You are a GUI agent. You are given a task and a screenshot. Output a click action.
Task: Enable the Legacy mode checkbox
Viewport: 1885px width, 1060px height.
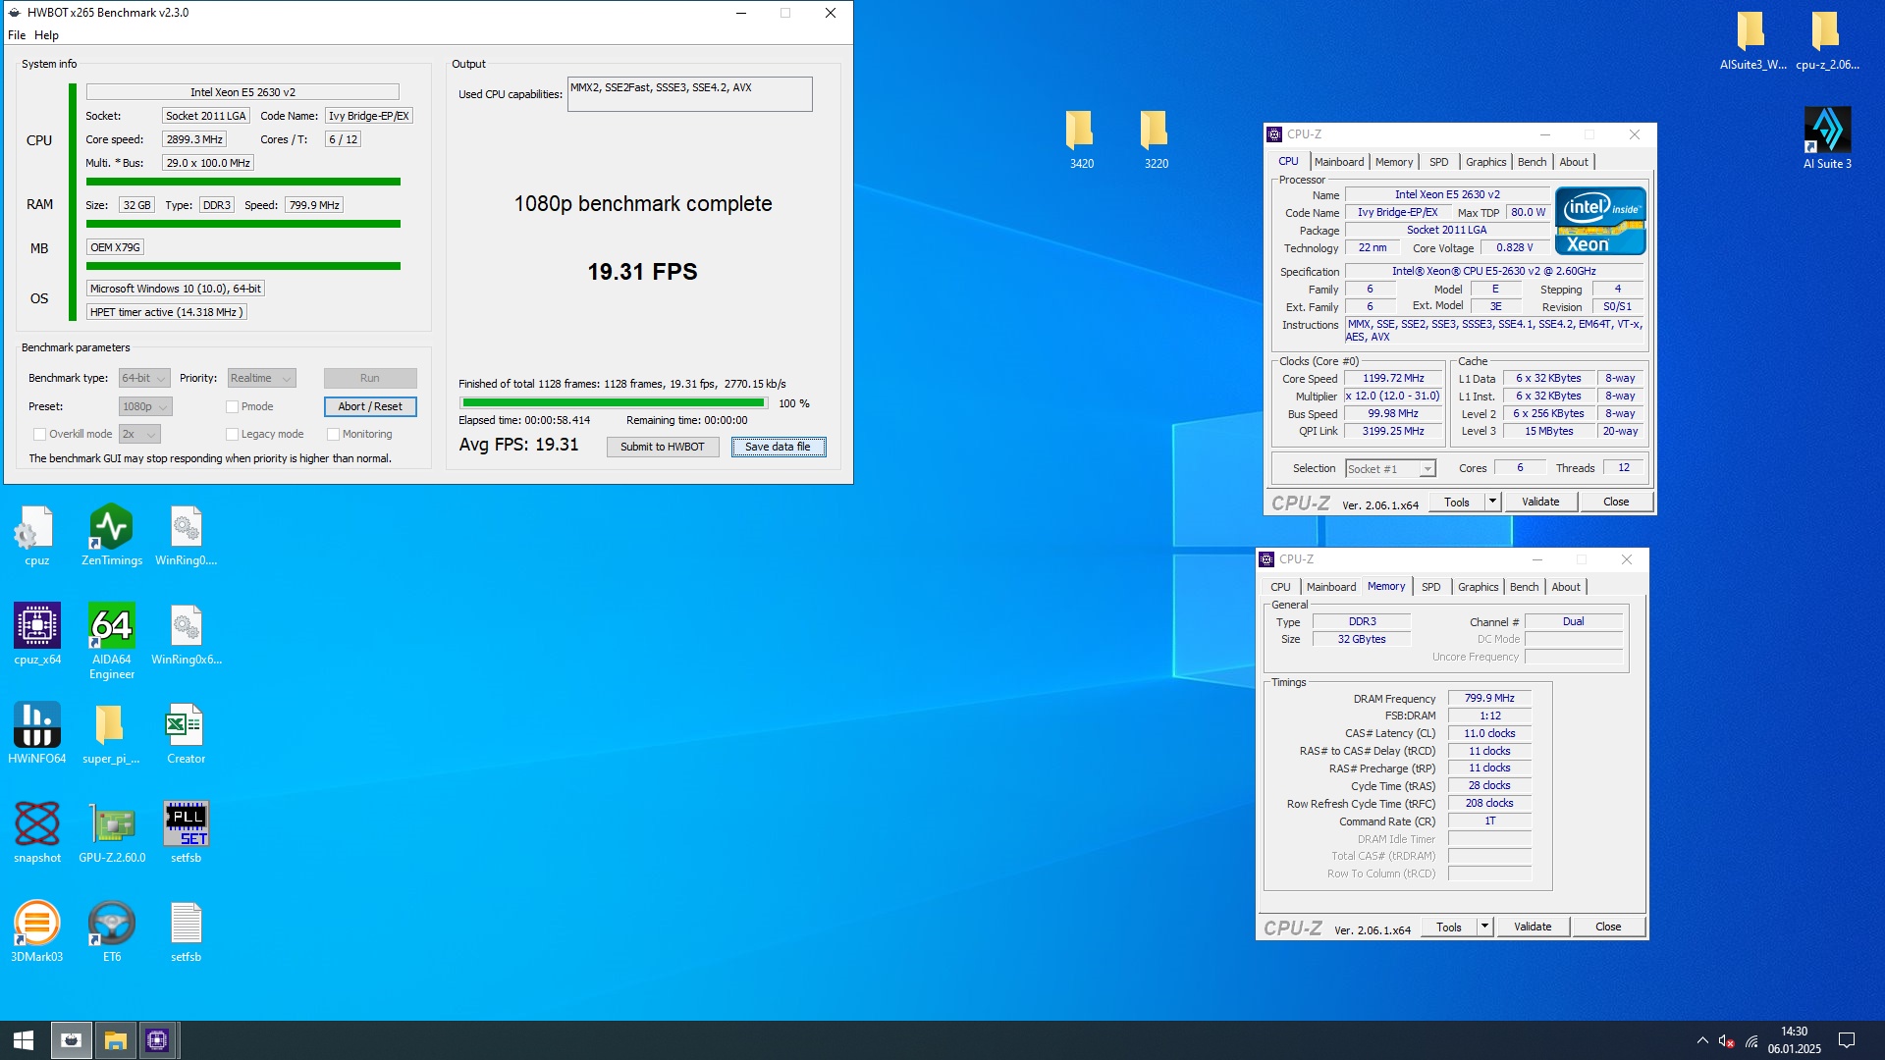232,434
